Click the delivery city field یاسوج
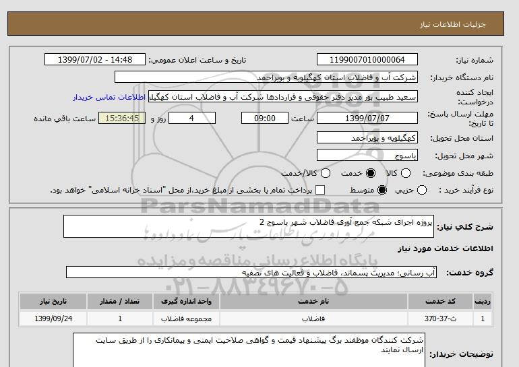Viewport: 519px width, 367px height. point(367,155)
